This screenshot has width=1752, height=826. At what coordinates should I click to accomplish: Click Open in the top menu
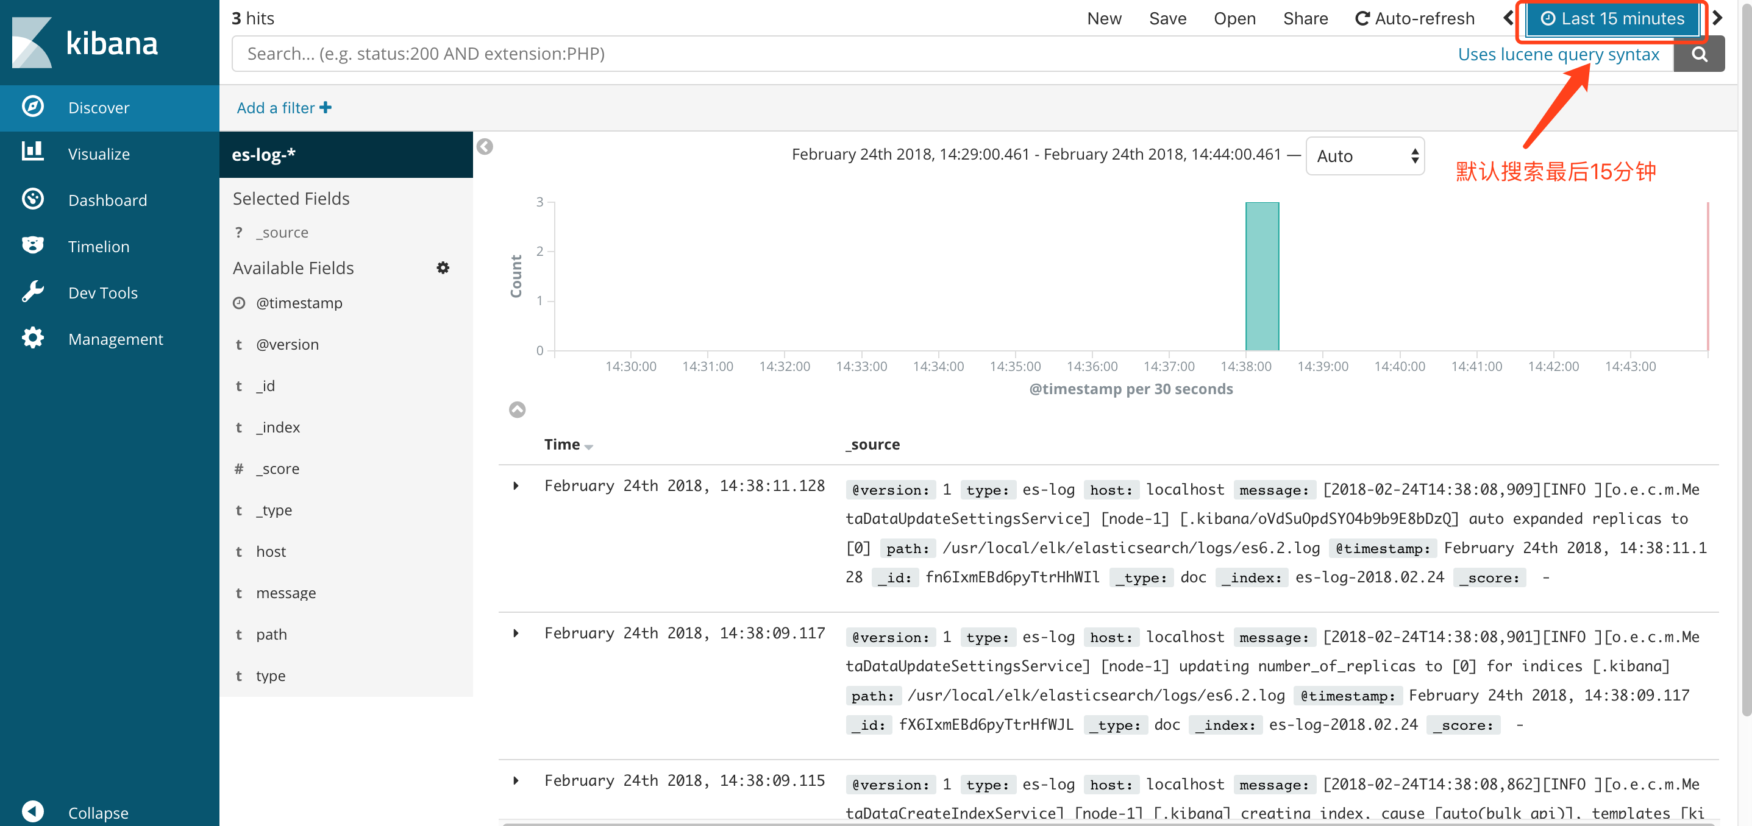(1234, 18)
